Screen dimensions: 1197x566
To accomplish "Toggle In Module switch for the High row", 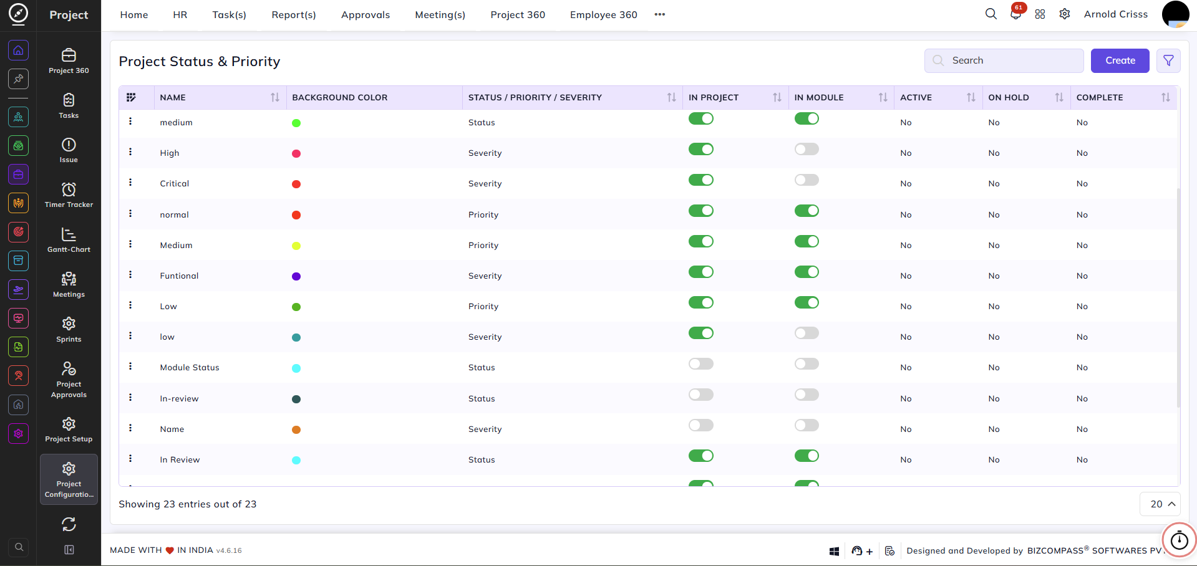I will [807, 149].
